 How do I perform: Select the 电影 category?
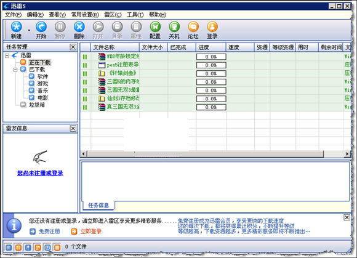coord(43,98)
